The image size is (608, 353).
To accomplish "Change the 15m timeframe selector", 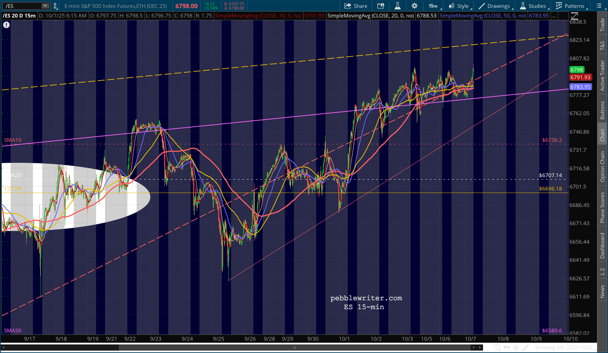I will click(x=434, y=6).
